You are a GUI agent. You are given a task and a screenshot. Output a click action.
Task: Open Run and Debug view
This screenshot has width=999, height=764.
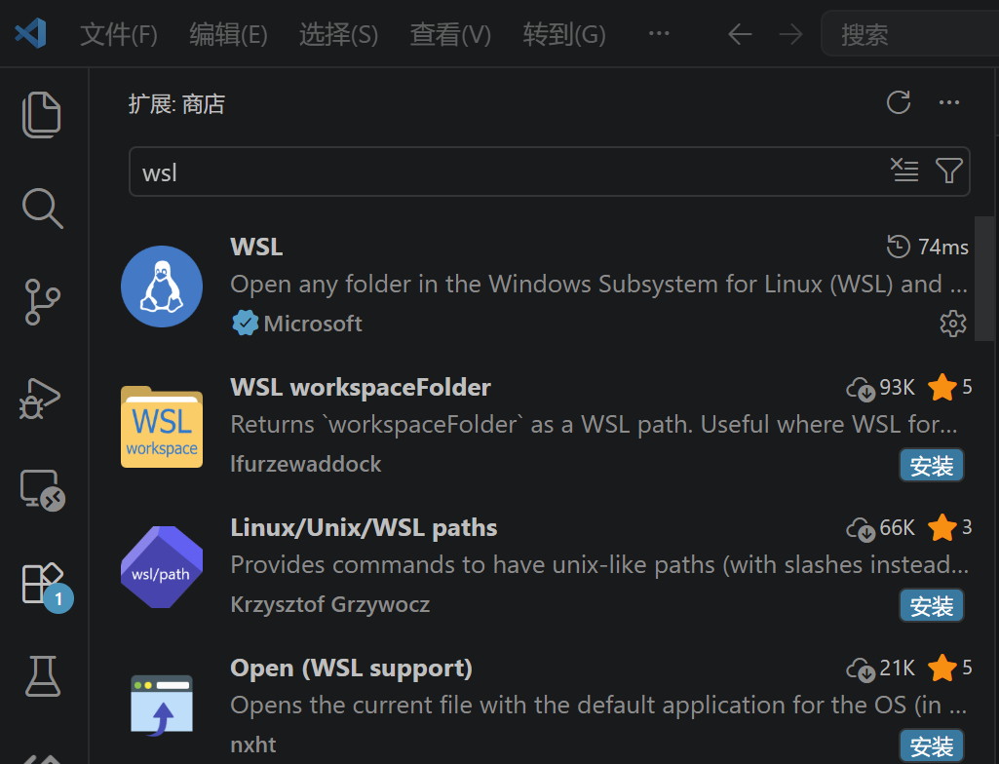pyautogui.click(x=40, y=399)
